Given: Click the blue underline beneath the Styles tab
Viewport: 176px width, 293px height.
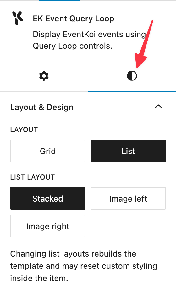Looking at the screenshot, I should coord(132,91).
